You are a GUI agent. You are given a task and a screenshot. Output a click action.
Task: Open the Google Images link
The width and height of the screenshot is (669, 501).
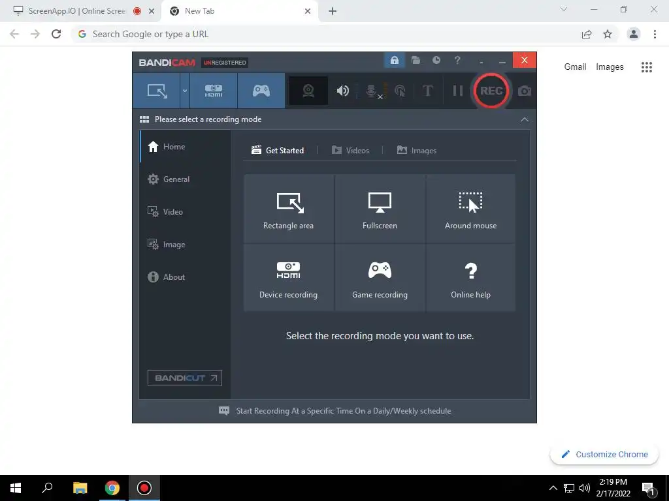point(610,67)
